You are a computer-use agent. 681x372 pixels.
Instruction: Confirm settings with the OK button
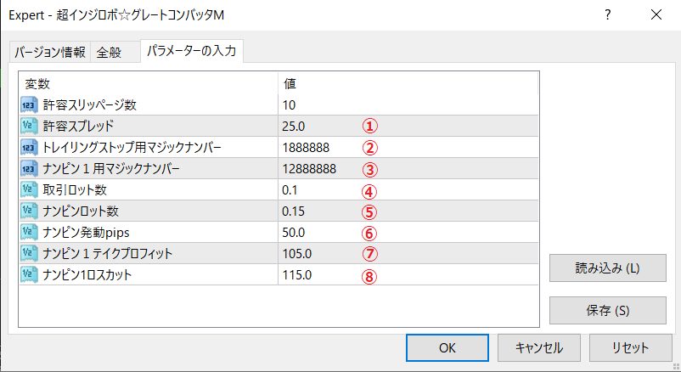click(447, 347)
